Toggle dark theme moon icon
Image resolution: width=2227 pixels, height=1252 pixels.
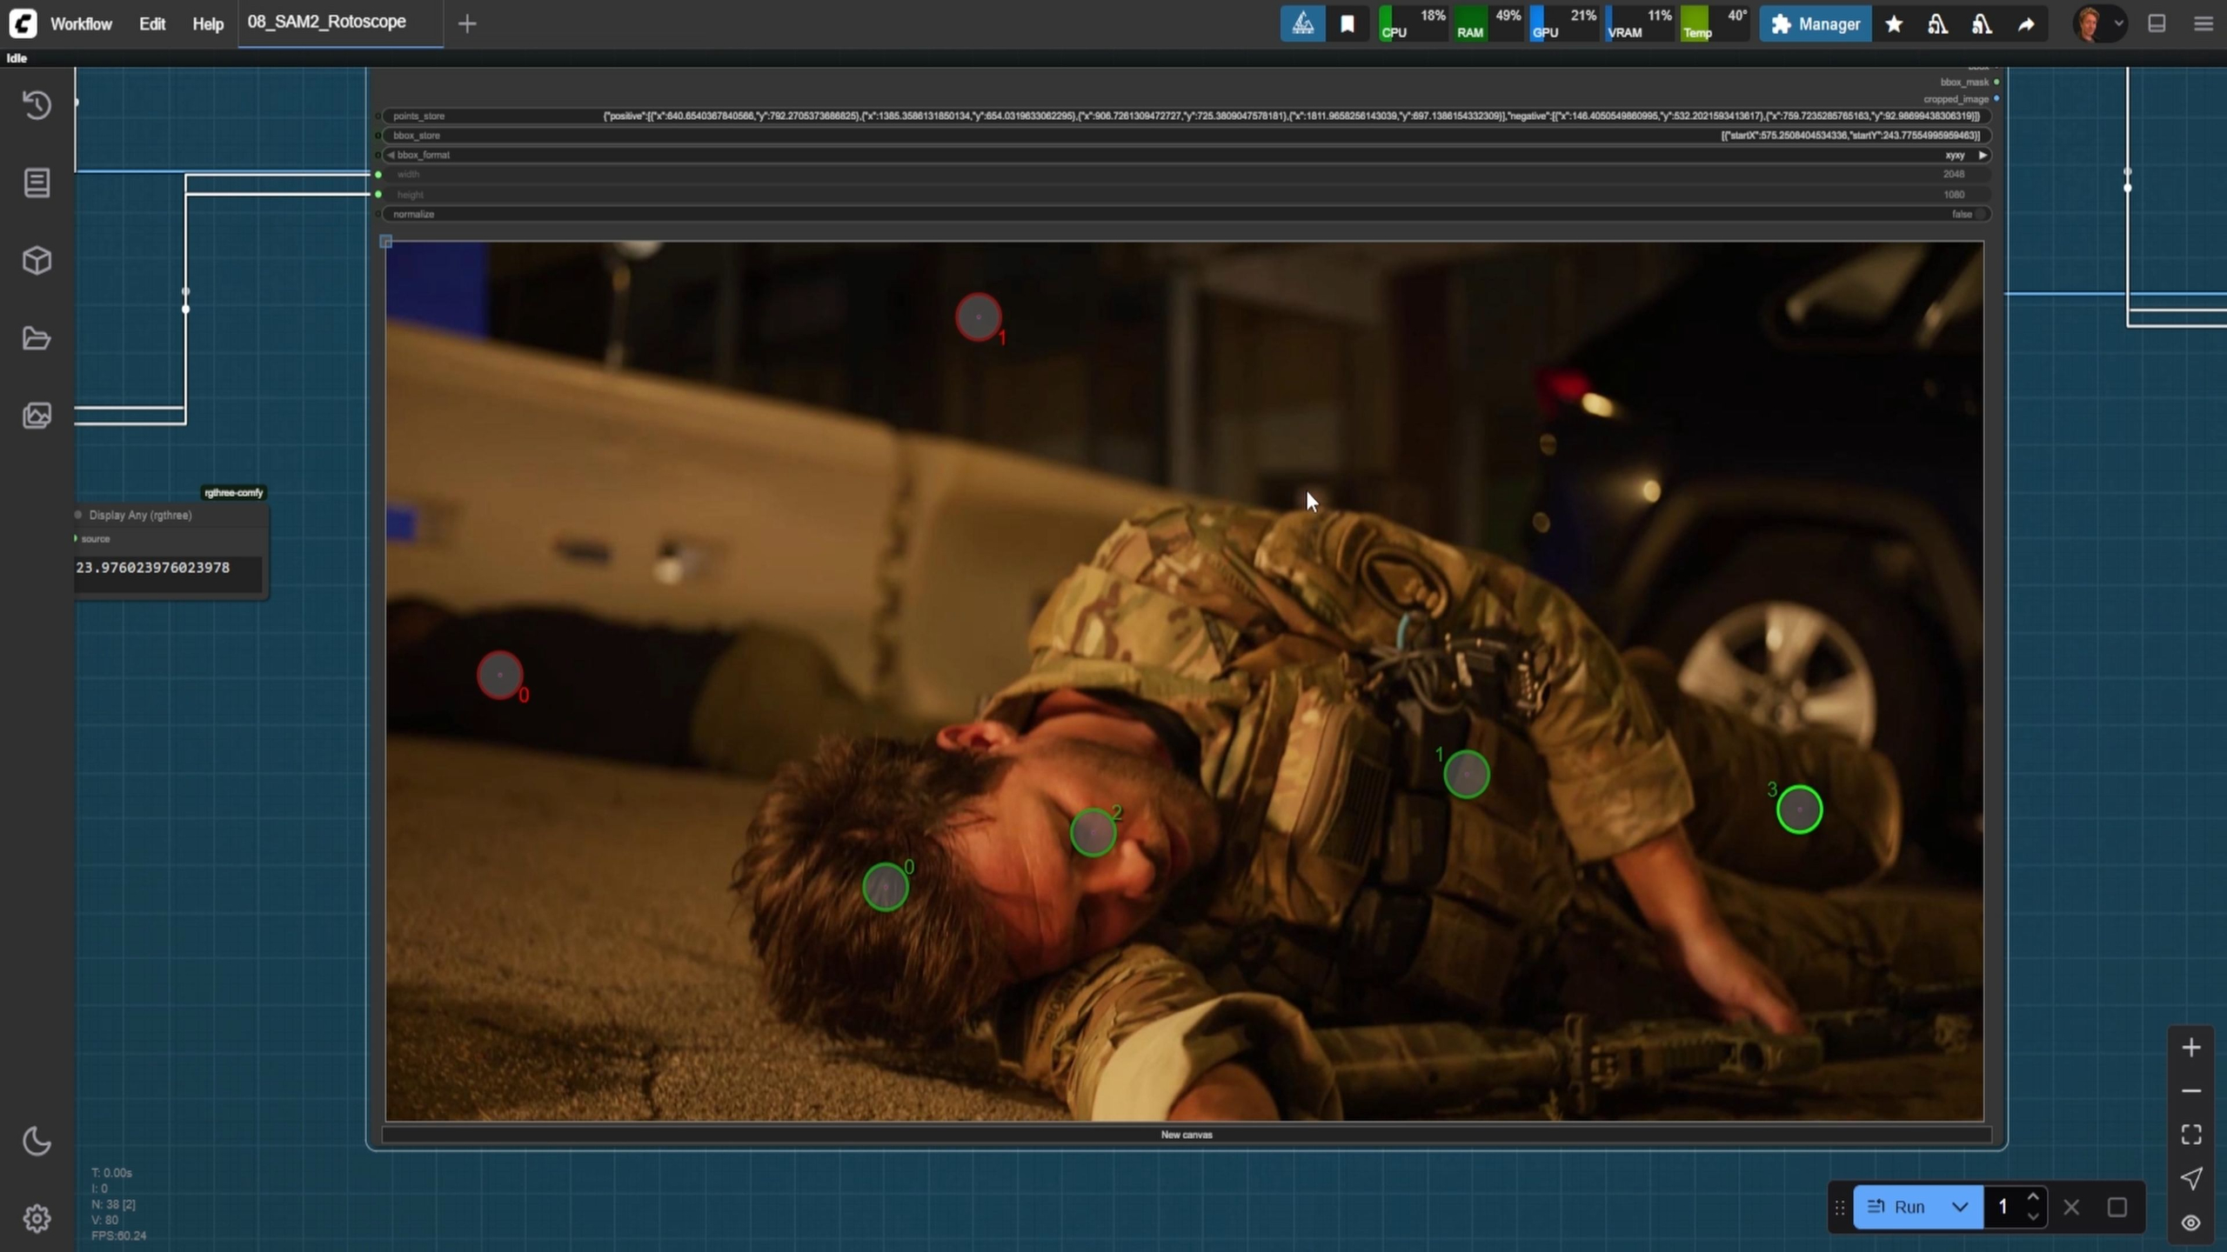click(x=37, y=1142)
